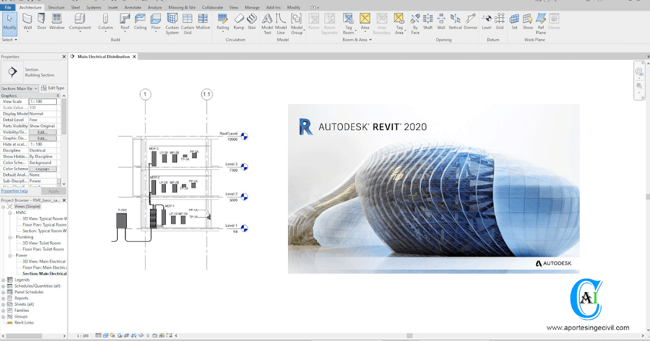Expand the Sheets (all) node
The width and height of the screenshot is (650, 341).
pyautogui.click(x=3, y=304)
